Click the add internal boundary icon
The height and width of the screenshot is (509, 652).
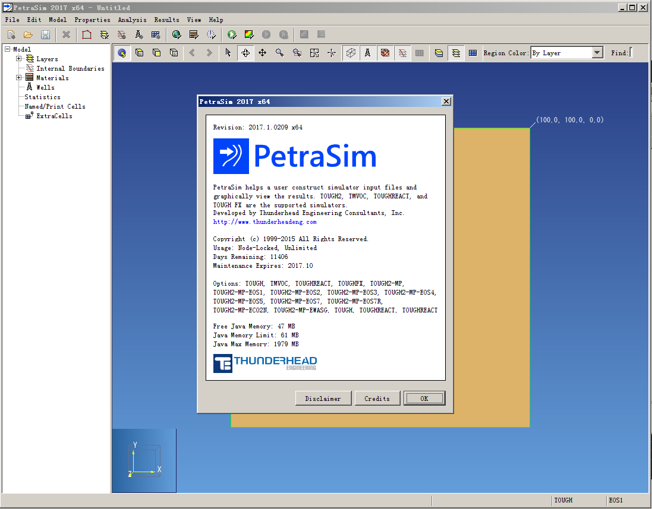tap(121, 34)
